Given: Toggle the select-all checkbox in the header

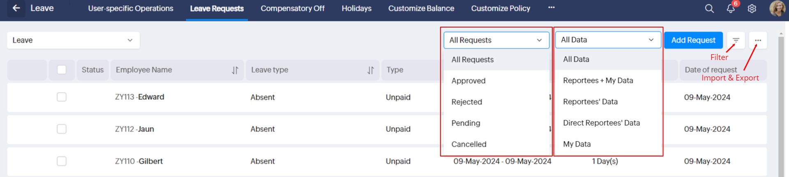Looking at the screenshot, I should [x=62, y=70].
